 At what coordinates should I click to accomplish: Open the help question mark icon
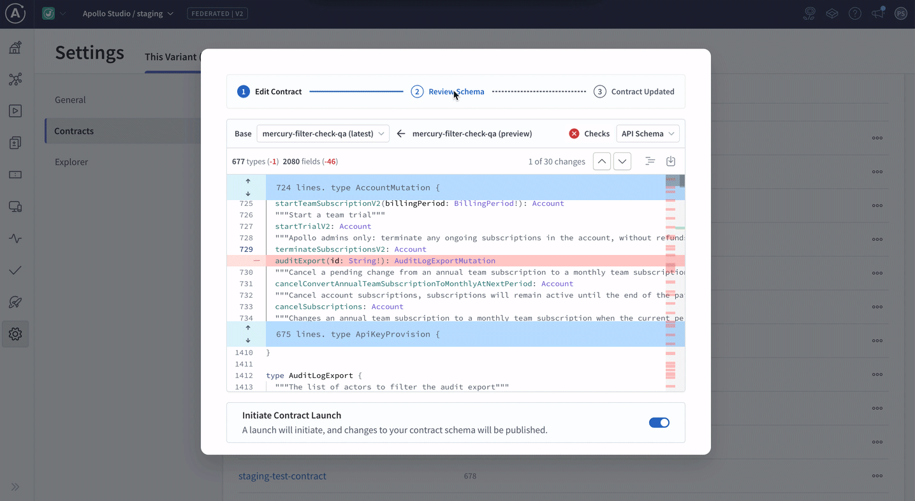point(855,13)
